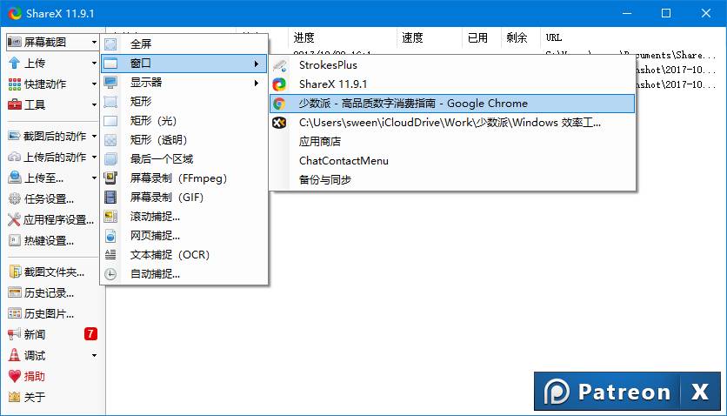Image resolution: width=727 pixels, height=416 pixels.
Task: Click the FFmpeg screen recording icon
Action: [x=110, y=178]
